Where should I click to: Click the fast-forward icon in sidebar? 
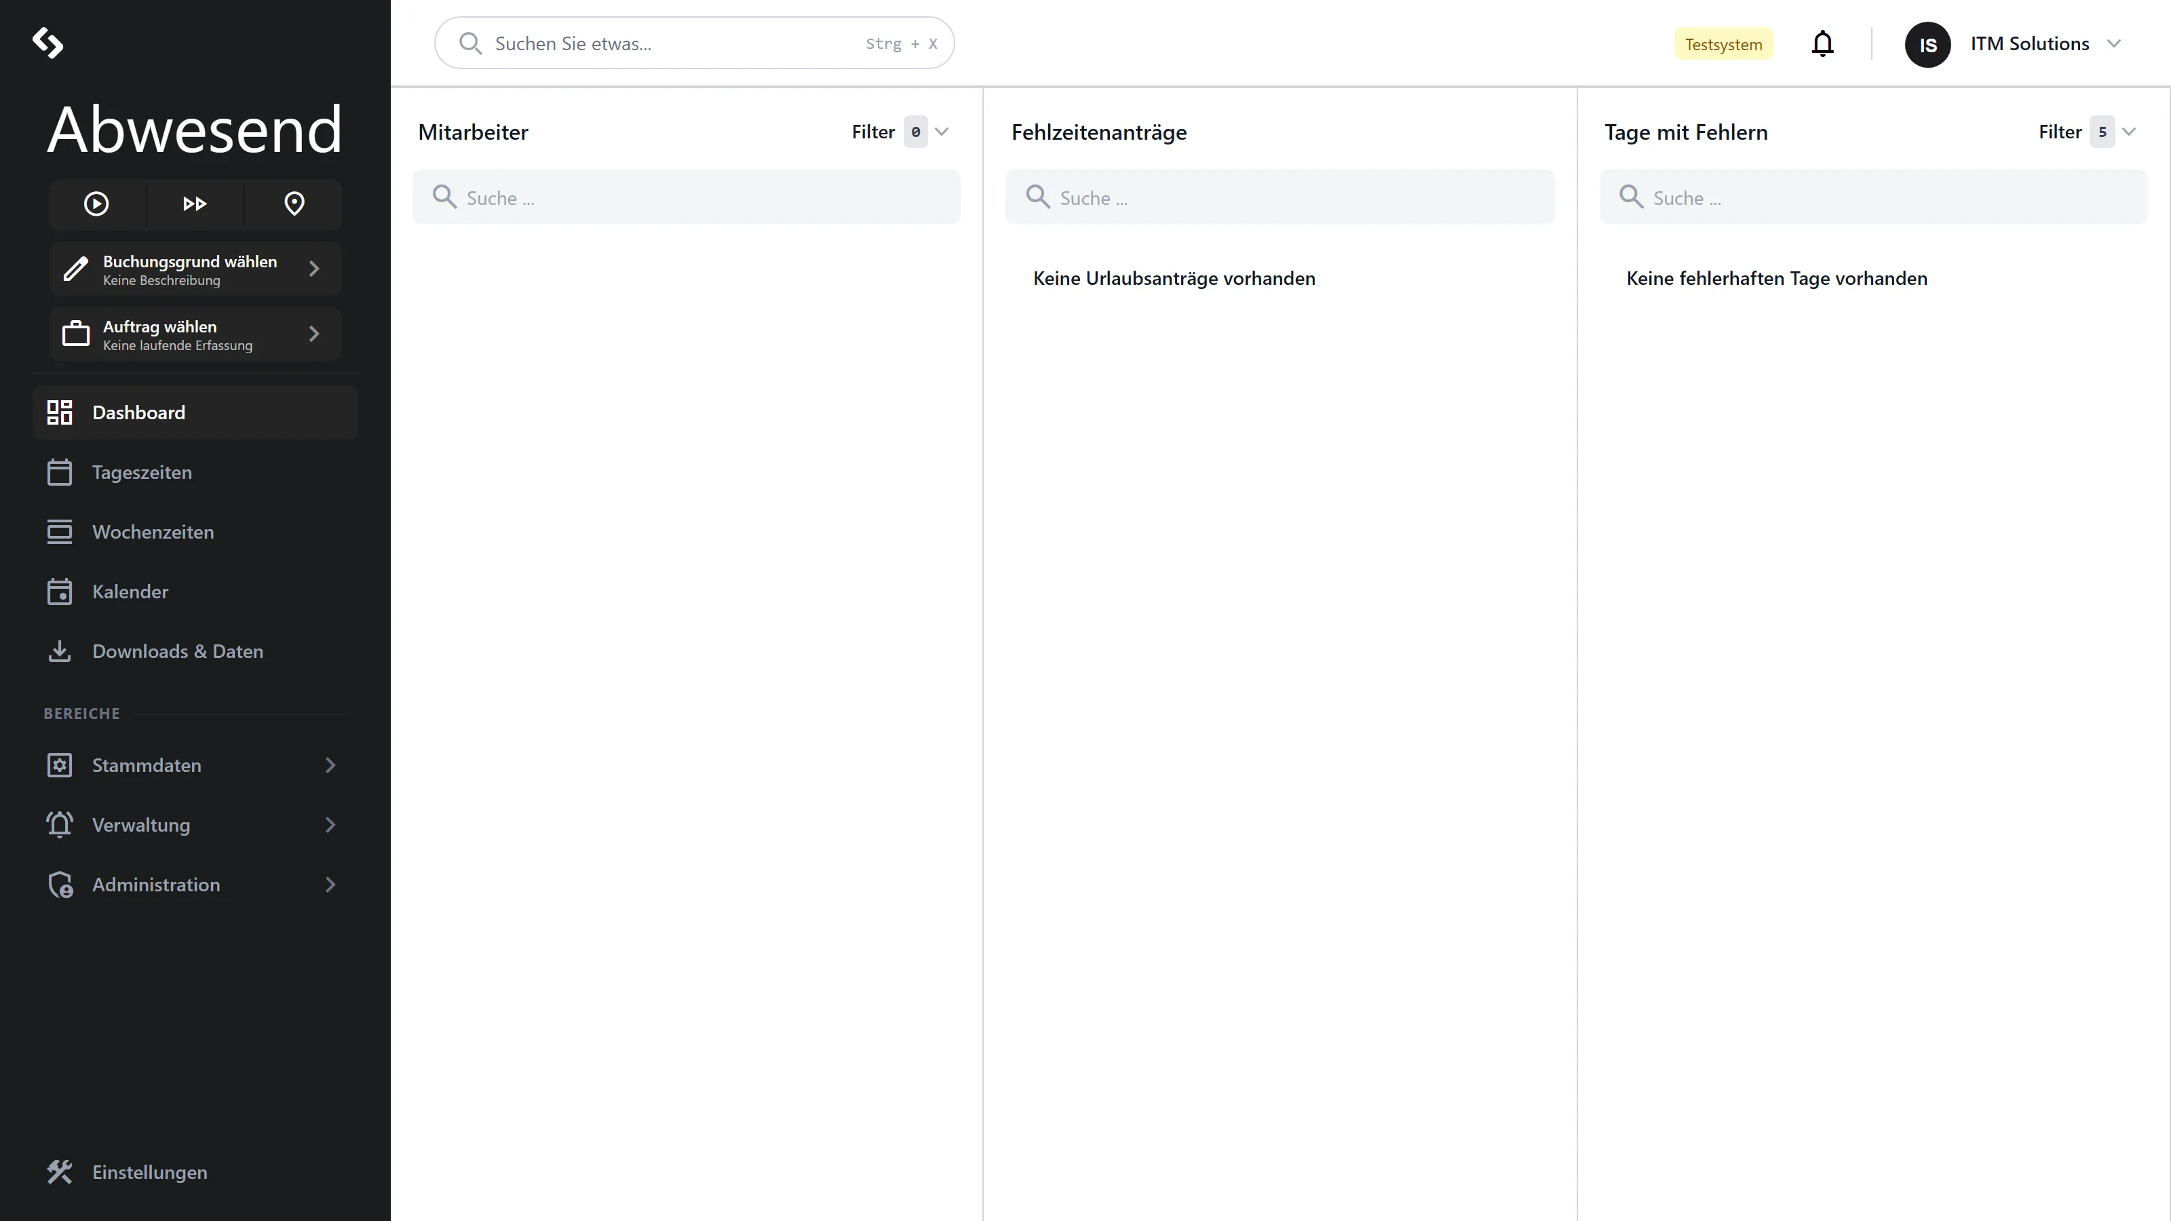(x=195, y=204)
